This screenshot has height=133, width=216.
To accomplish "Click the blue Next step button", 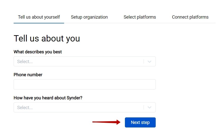I will click(x=140, y=122).
